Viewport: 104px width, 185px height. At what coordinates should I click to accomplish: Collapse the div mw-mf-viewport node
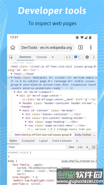(x=14, y=92)
